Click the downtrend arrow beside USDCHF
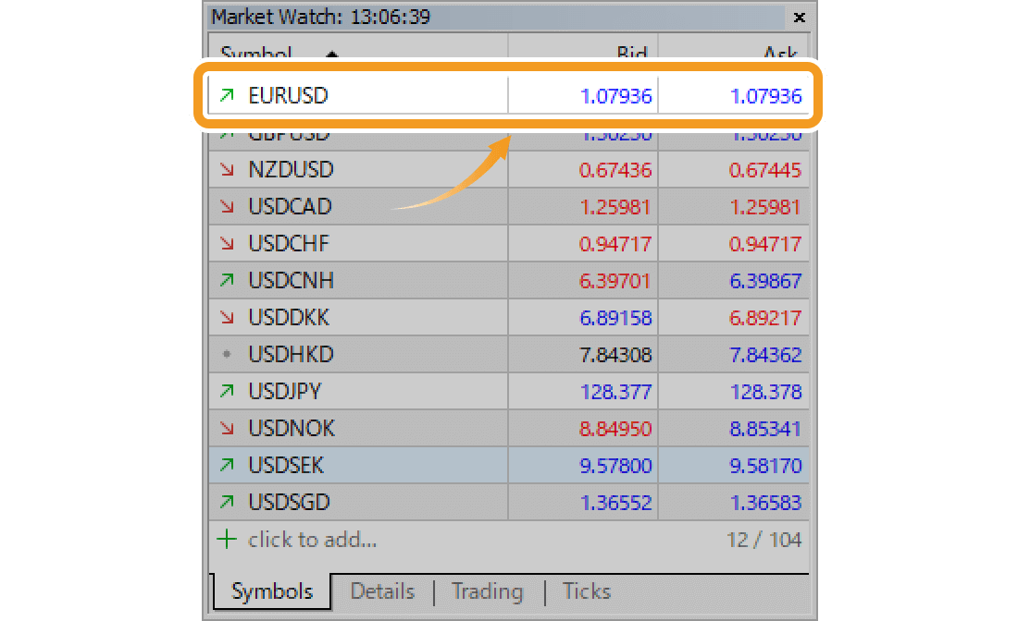The height and width of the screenshot is (621, 1018). tap(228, 243)
